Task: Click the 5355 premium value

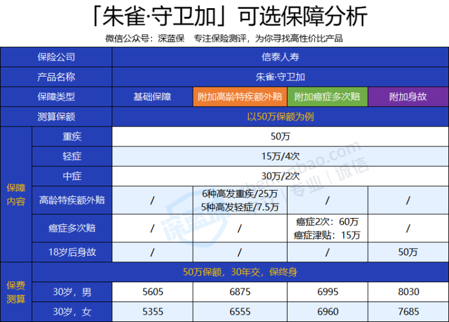Action: (x=152, y=311)
